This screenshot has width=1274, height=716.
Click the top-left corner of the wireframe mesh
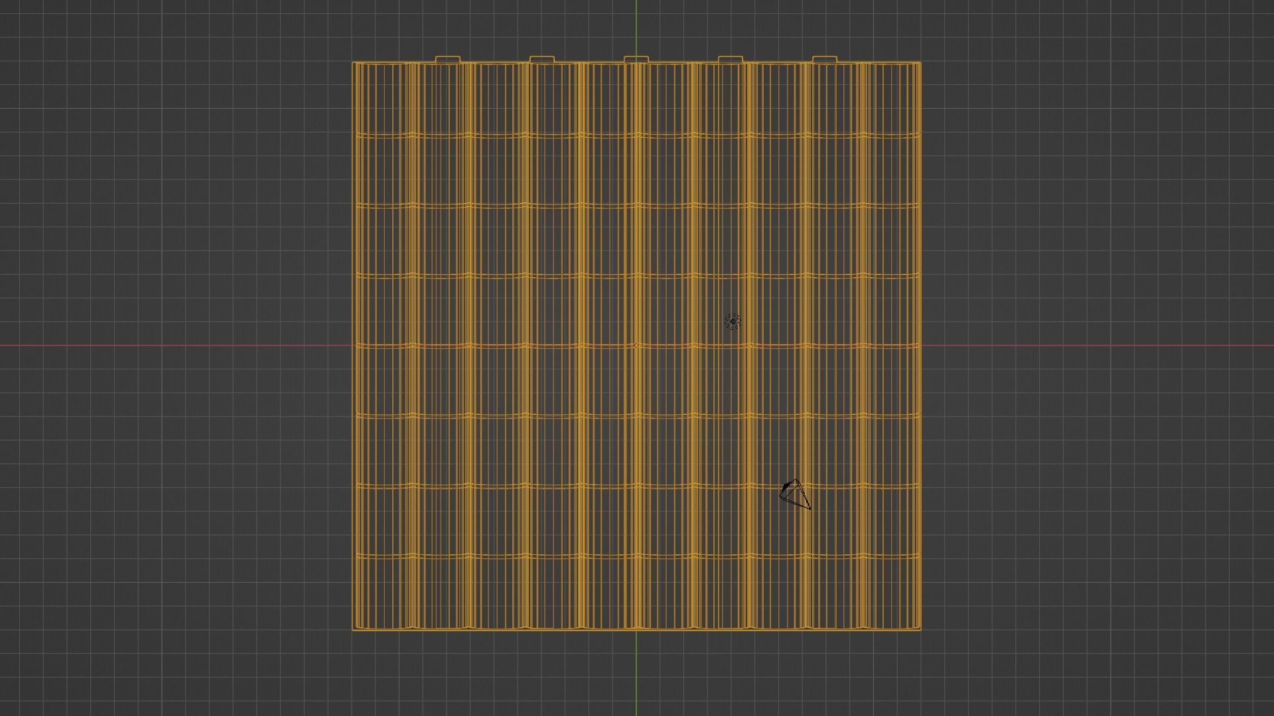(353, 63)
